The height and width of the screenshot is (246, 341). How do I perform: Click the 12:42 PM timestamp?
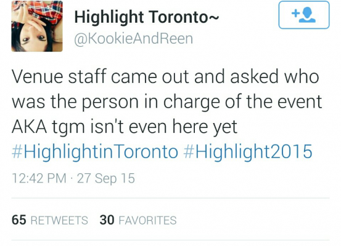(39, 178)
